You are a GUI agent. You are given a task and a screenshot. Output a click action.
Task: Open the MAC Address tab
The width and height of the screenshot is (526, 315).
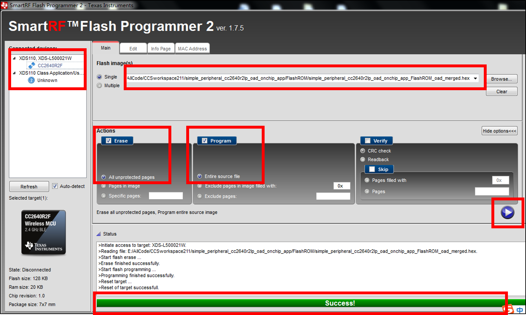pos(192,49)
